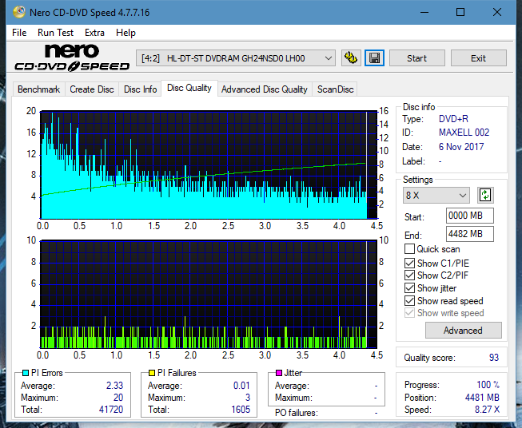Screen dimensions: 522x428
Task: Click the Nero app icon in title bar
Action: 18,12
